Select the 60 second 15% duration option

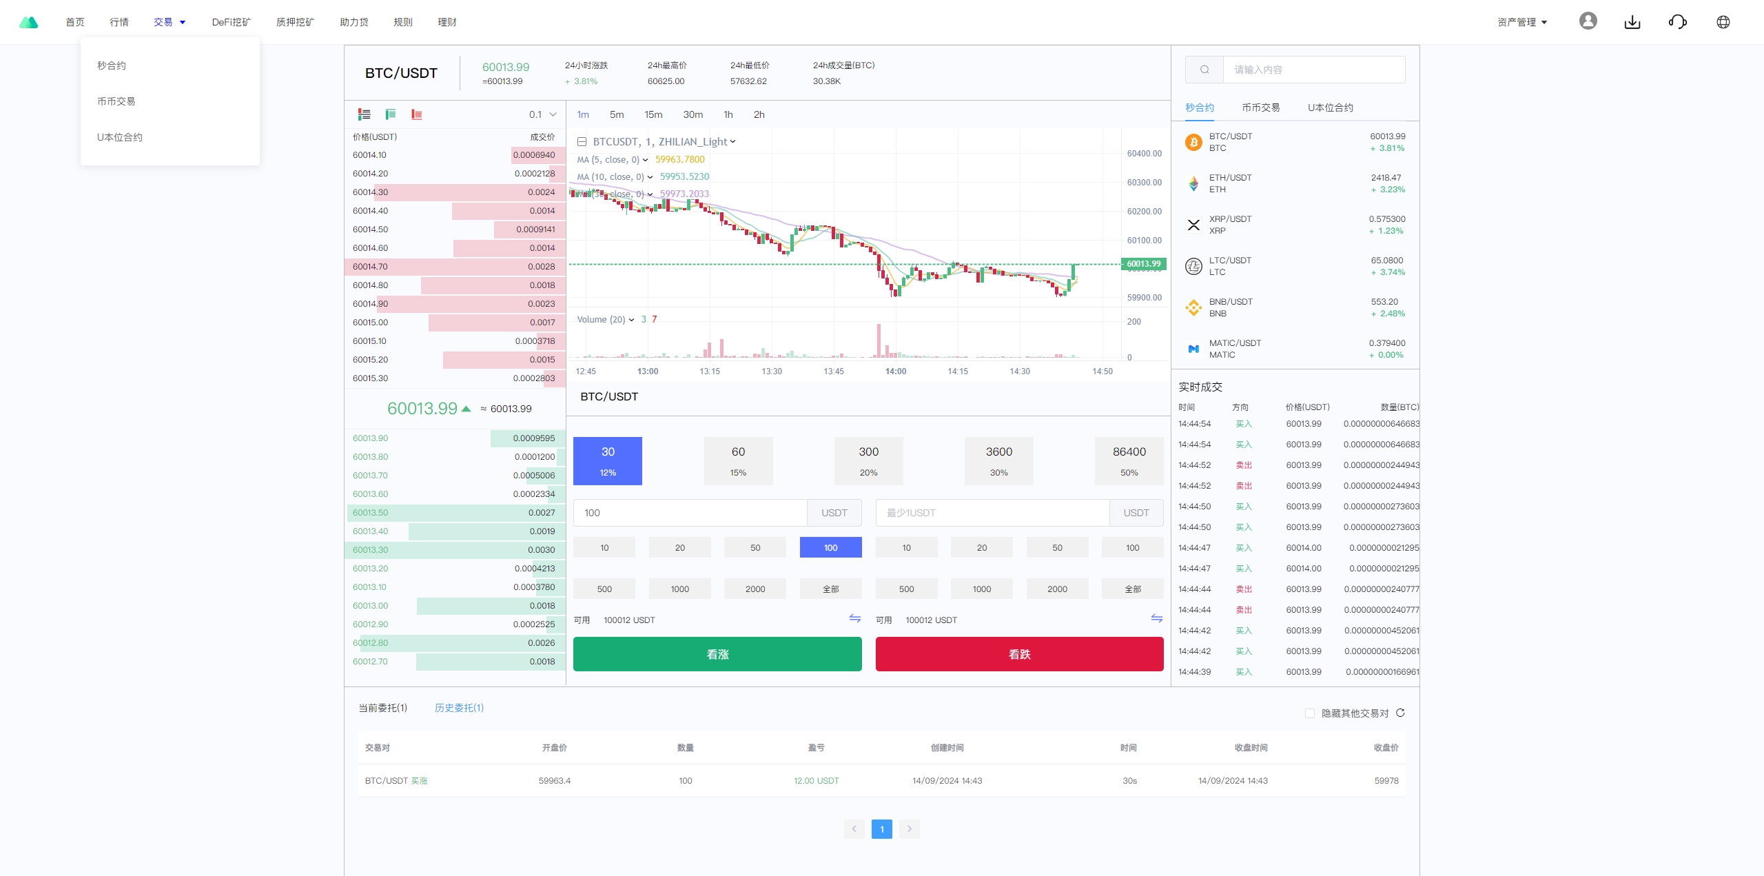click(x=738, y=460)
